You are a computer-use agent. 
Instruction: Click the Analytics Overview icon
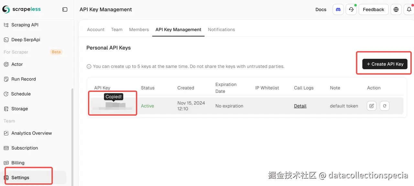6,133
